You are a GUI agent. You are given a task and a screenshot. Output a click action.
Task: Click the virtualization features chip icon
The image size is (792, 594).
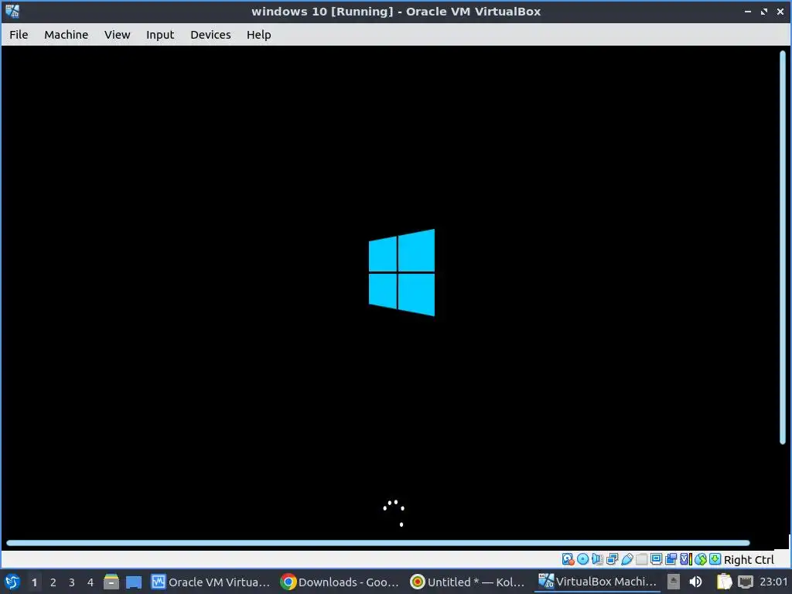point(686,559)
